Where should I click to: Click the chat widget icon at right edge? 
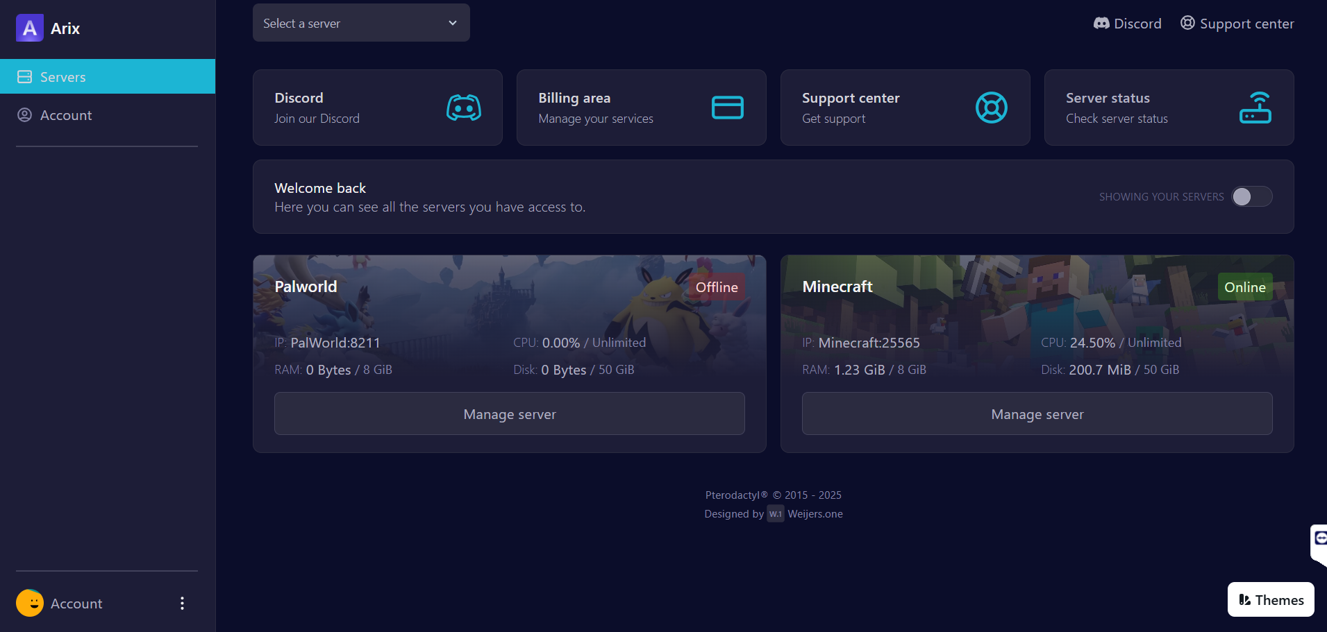tap(1319, 538)
